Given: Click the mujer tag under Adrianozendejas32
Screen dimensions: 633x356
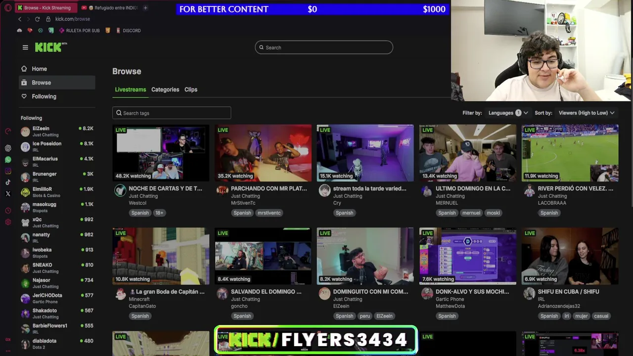Looking at the screenshot, I should [582, 316].
